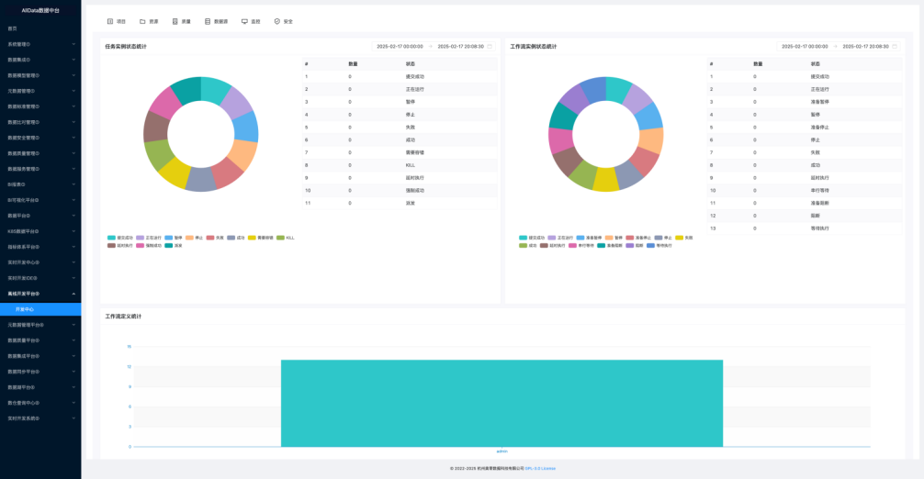Open the 实时开发中心 sidebar menu
924x479 pixels.
coord(40,262)
